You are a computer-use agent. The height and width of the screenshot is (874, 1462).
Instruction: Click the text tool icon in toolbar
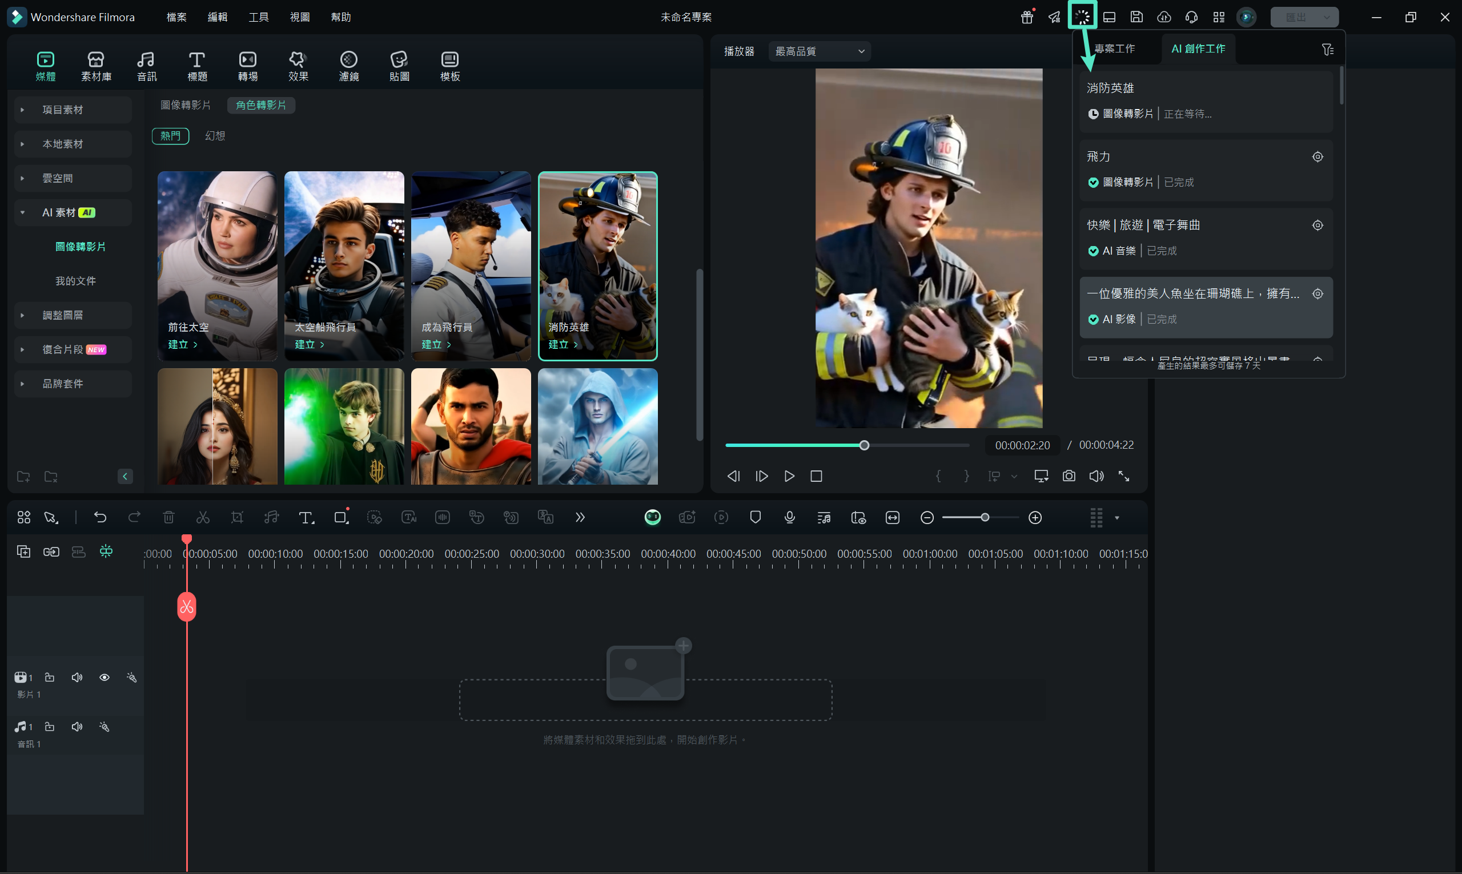[306, 517]
